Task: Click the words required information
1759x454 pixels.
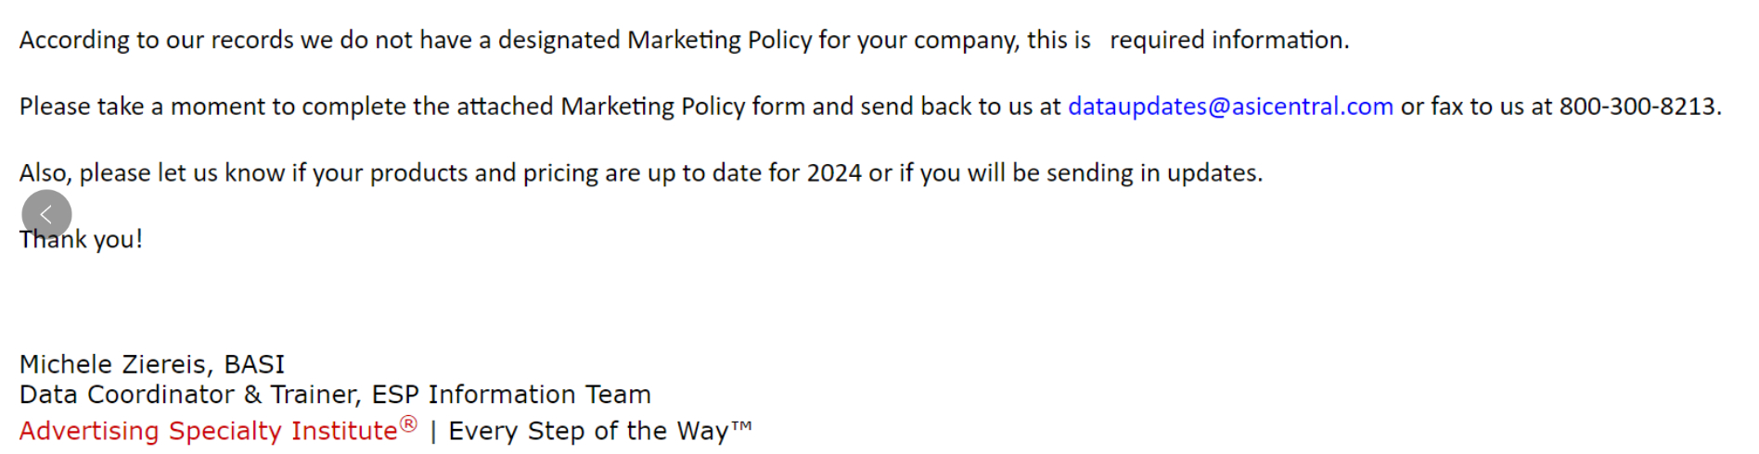Action: pyautogui.click(x=1228, y=40)
